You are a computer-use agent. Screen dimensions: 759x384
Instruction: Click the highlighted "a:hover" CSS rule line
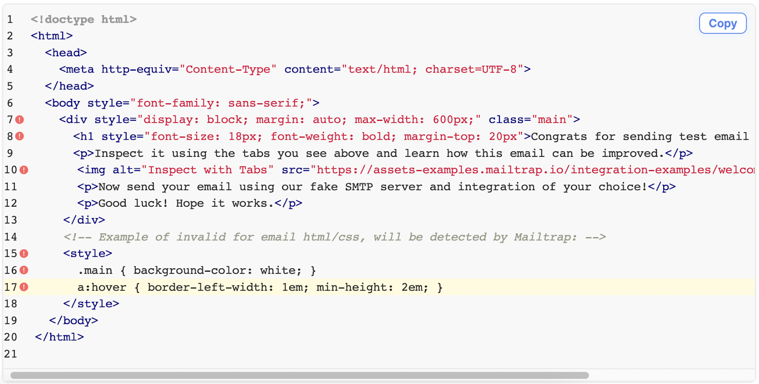260,287
